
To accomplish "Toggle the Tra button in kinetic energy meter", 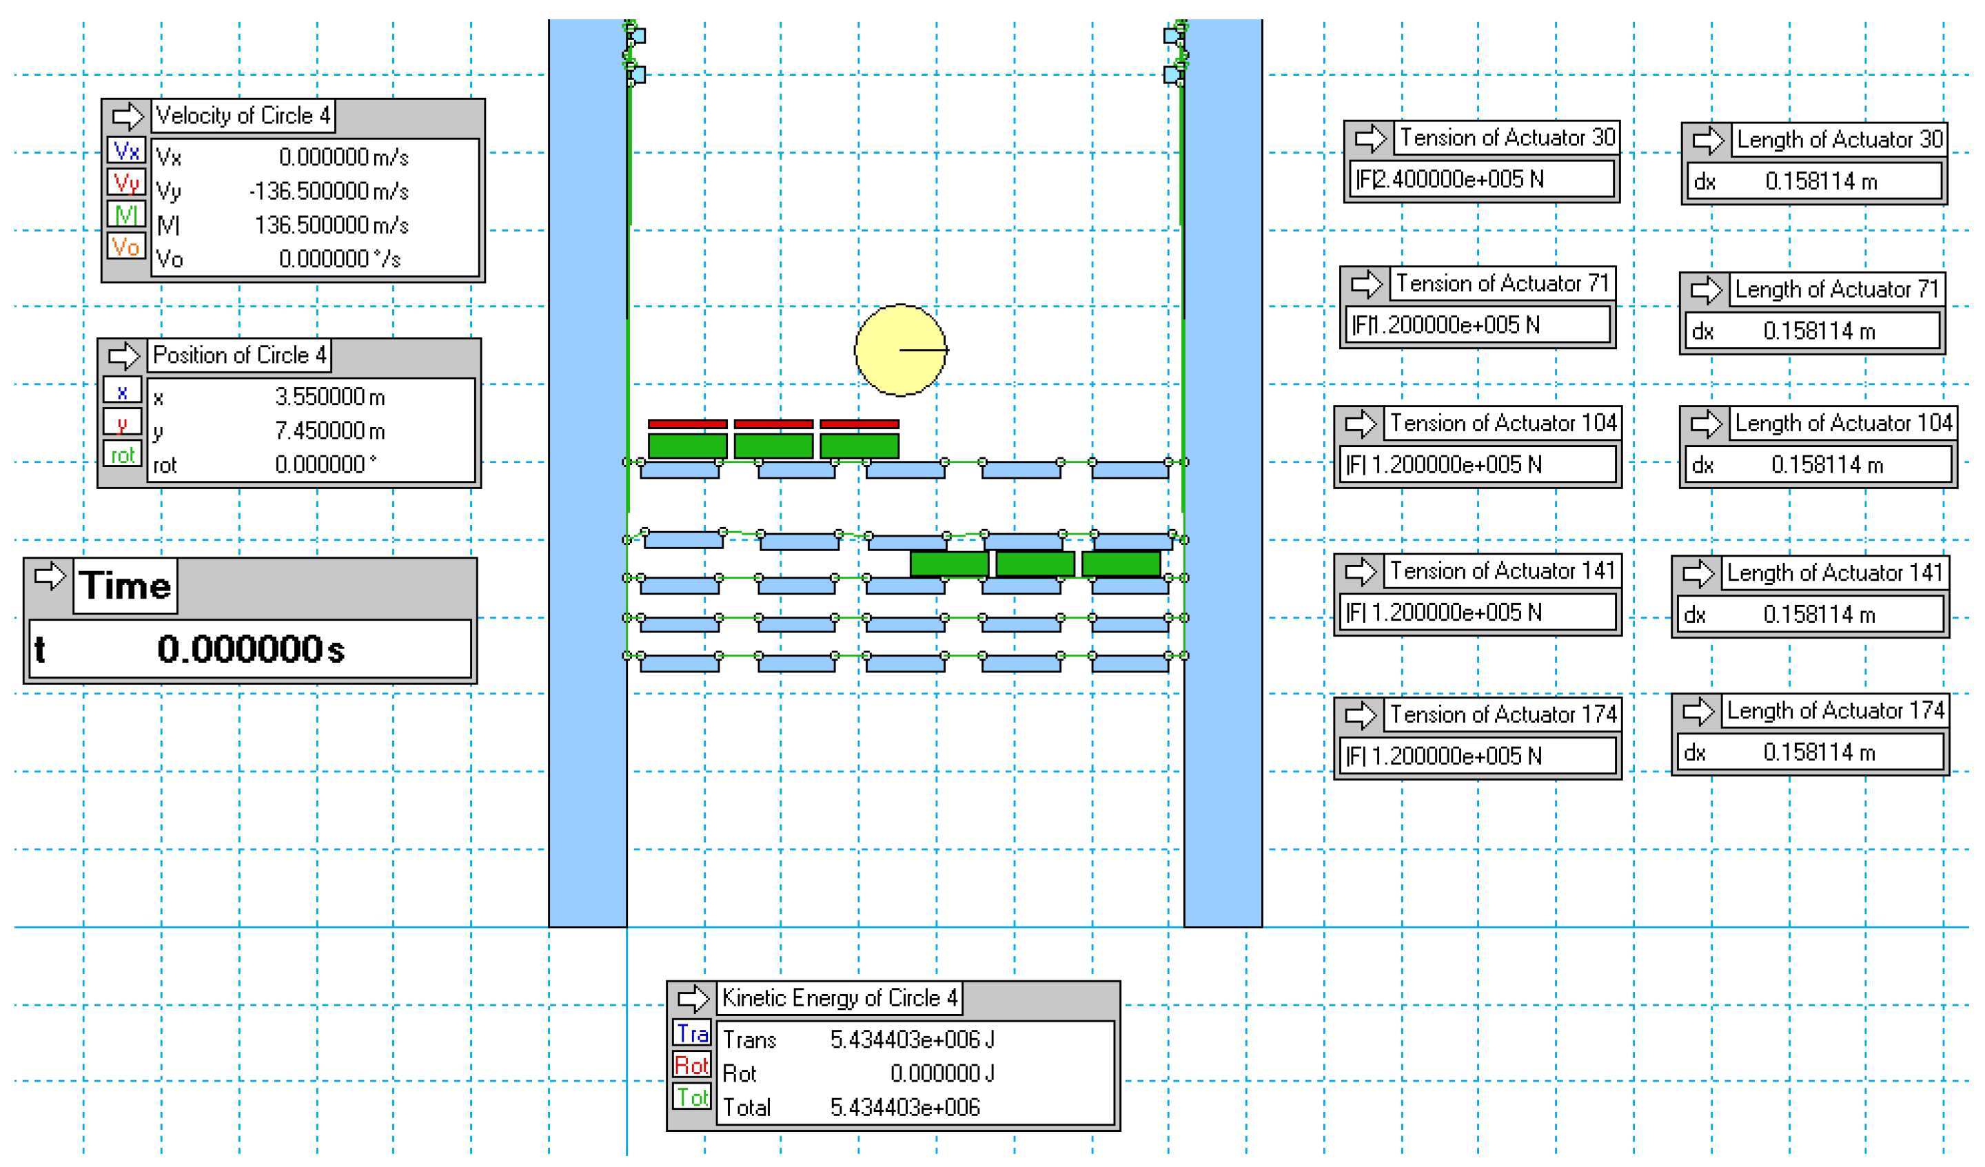I will point(693,1033).
